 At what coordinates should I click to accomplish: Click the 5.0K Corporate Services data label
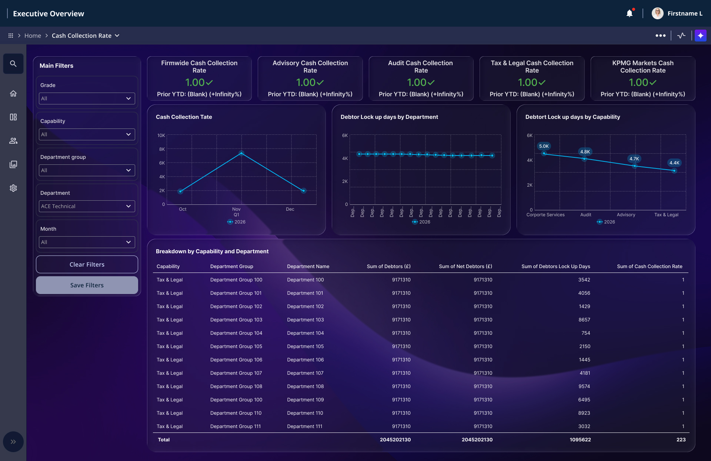pyautogui.click(x=544, y=146)
